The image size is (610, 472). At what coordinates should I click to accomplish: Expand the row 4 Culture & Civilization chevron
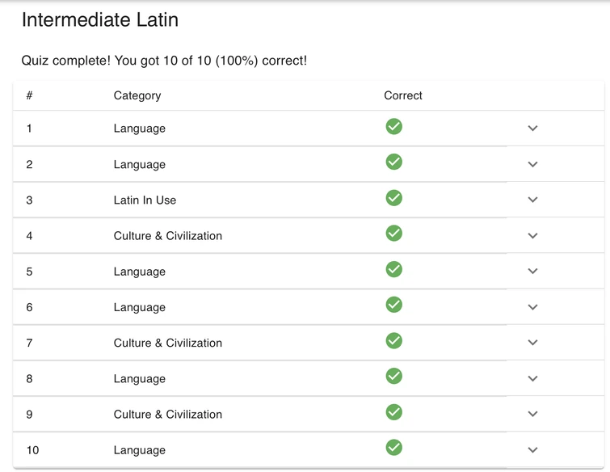532,236
